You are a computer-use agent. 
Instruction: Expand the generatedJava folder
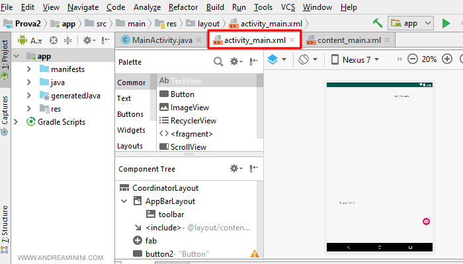click(x=28, y=96)
